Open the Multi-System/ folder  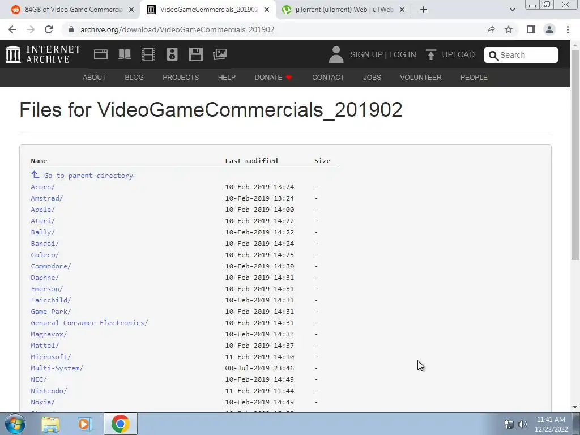coord(57,368)
